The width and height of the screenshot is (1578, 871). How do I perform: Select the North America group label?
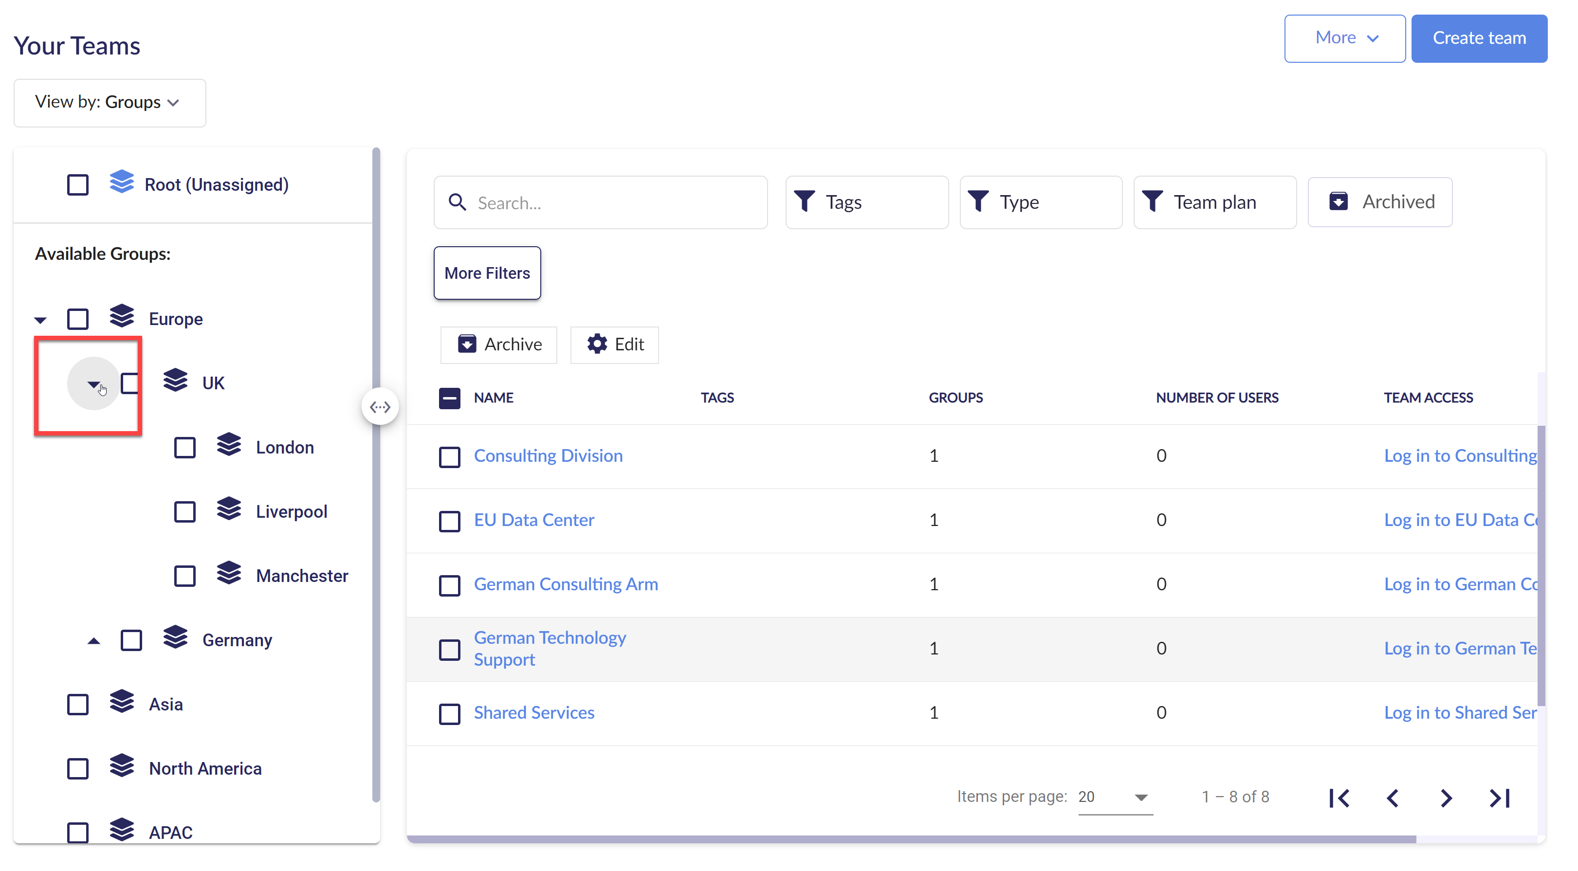pos(205,769)
